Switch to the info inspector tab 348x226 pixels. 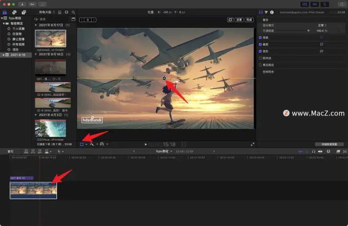[x=272, y=12]
